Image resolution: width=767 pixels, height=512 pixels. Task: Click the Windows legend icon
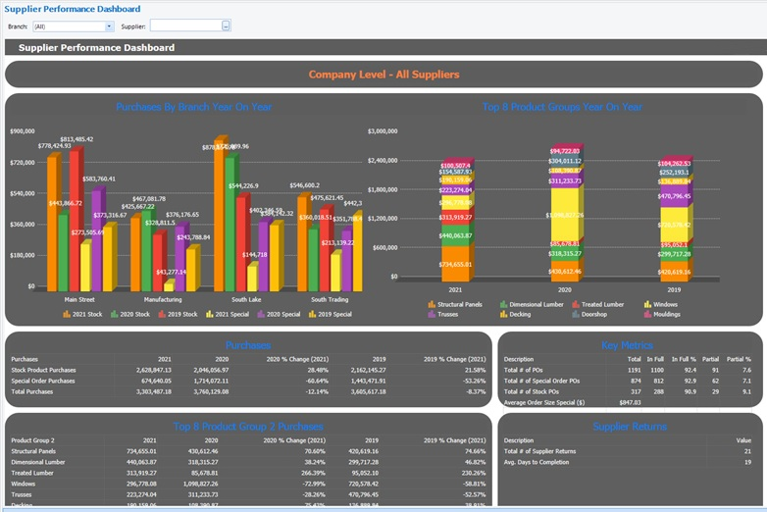[647, 304]
